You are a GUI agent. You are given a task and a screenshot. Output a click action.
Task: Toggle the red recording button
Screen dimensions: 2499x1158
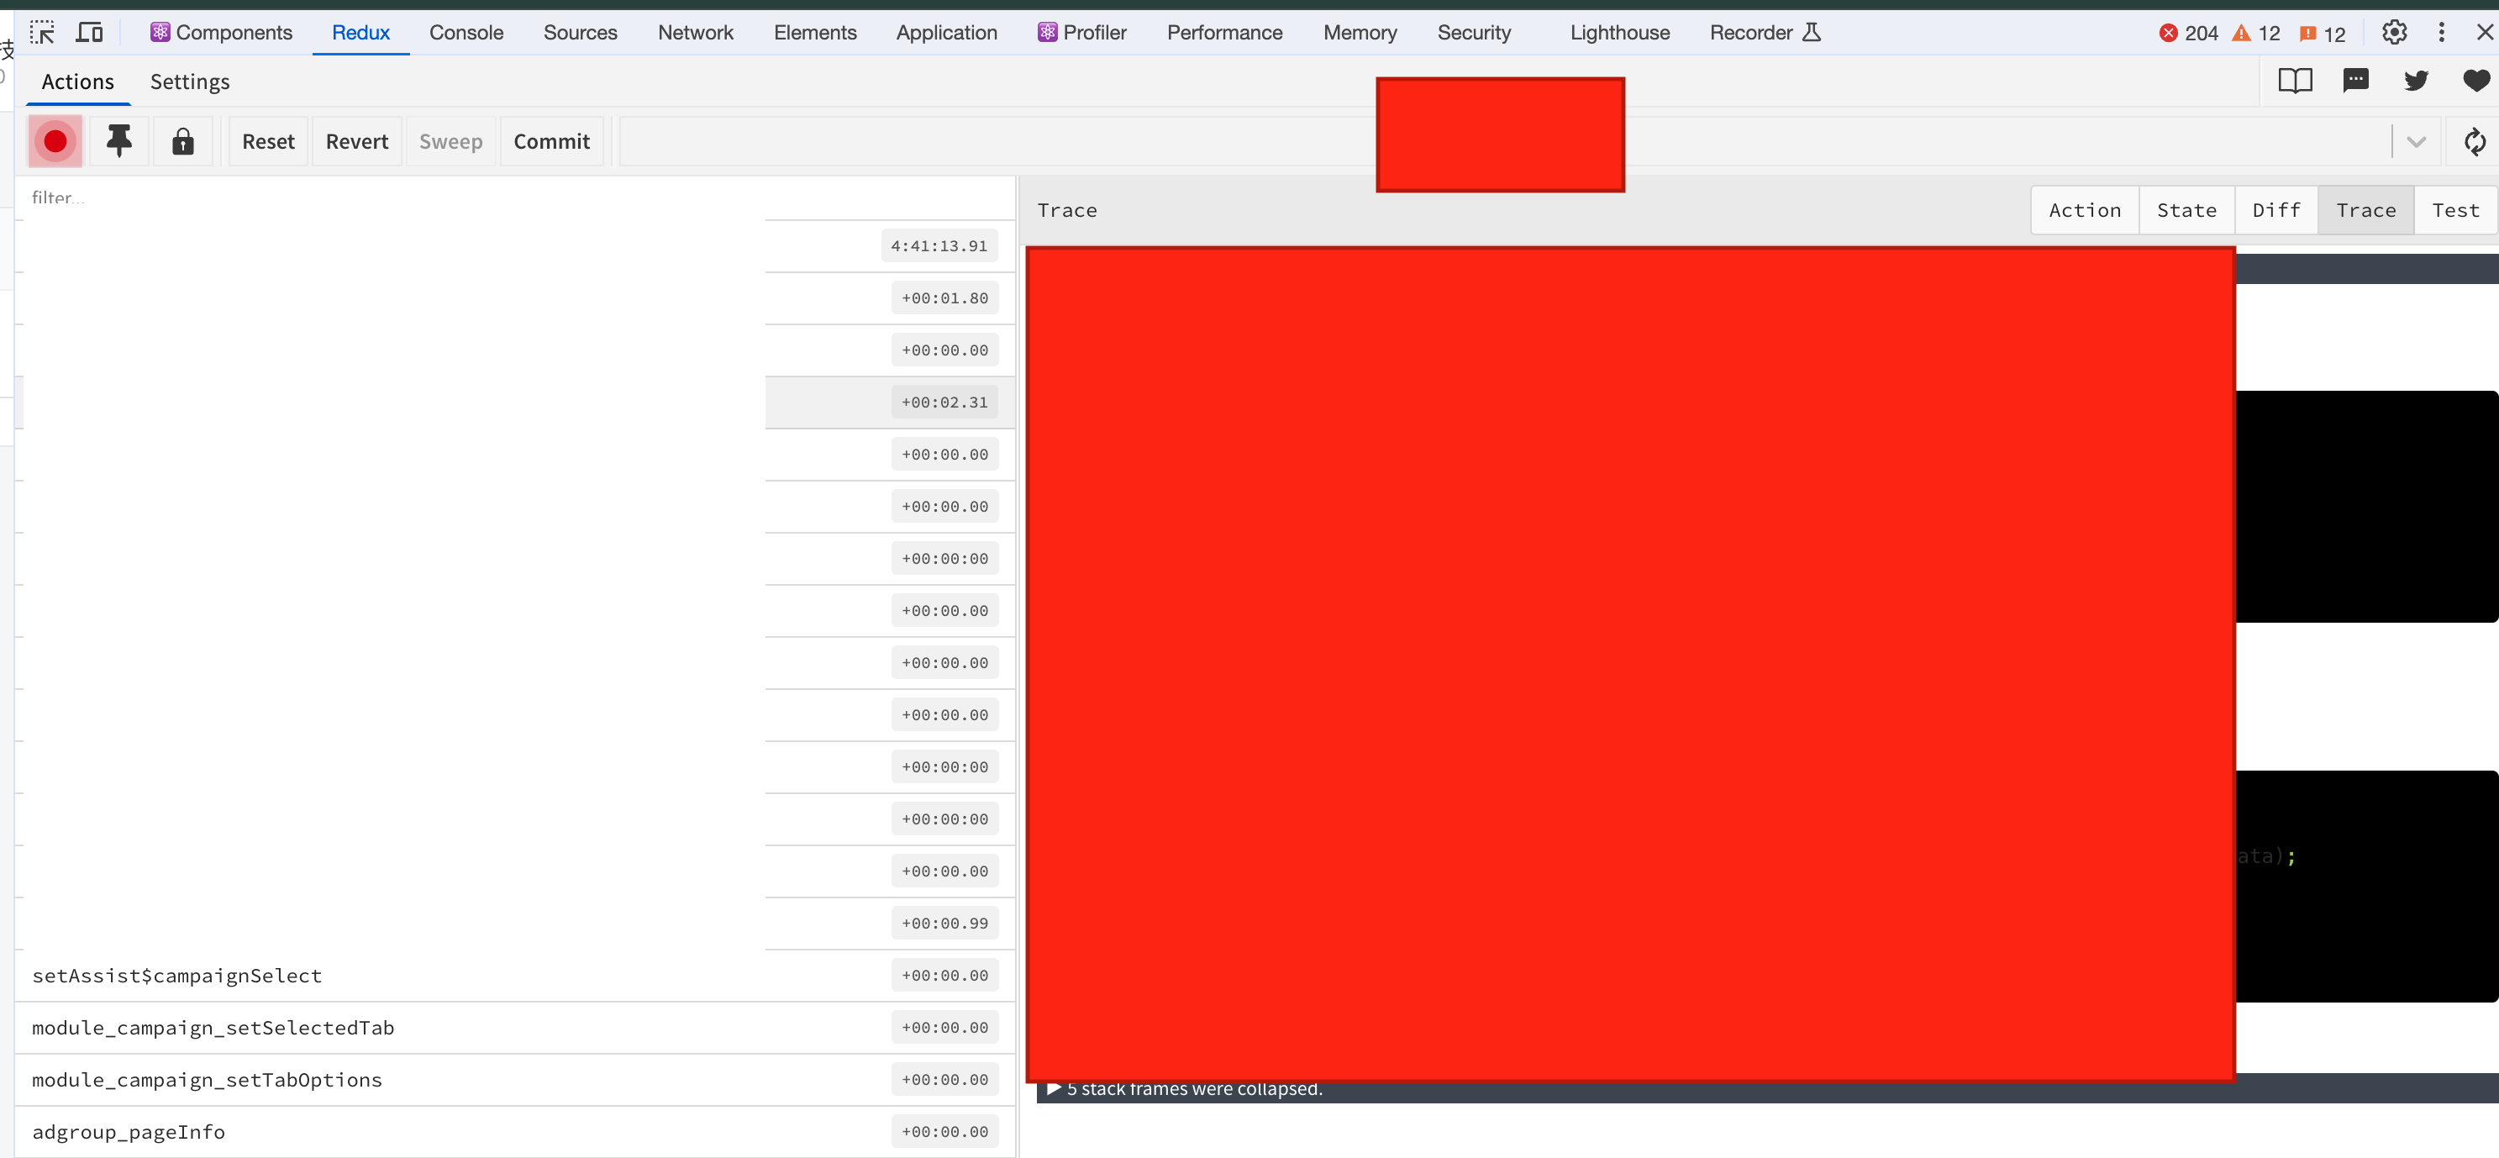click(55, 141)
